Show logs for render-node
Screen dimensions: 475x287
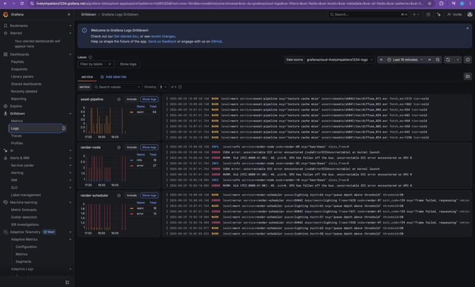pyautogui.click(x=149, y=147)
